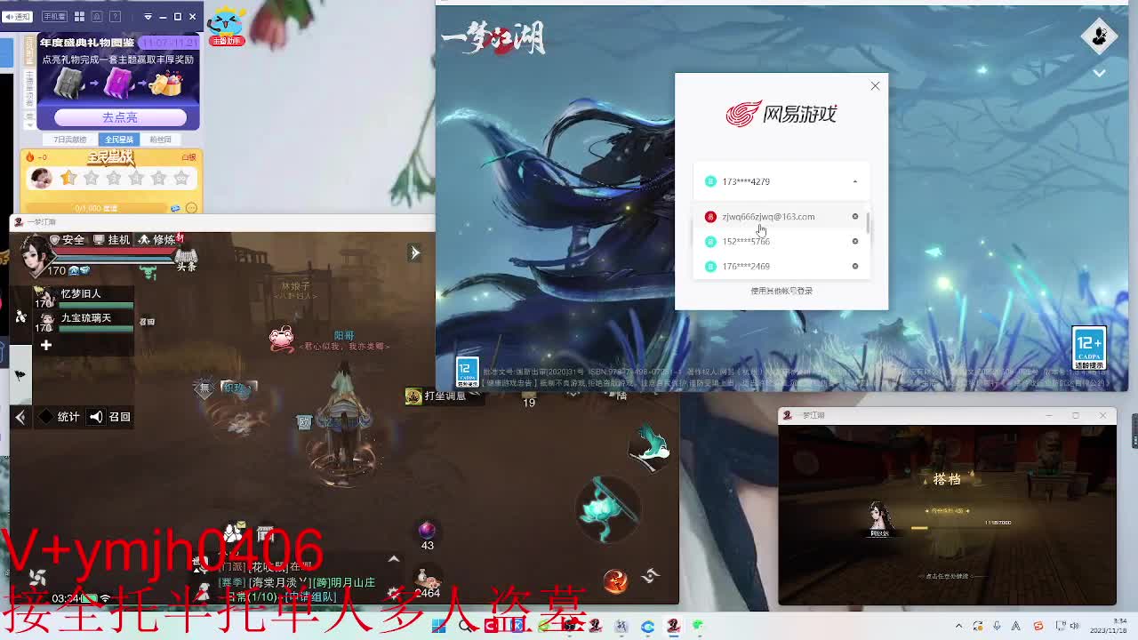Click the account list scrollbar

[x=867, y=224]
